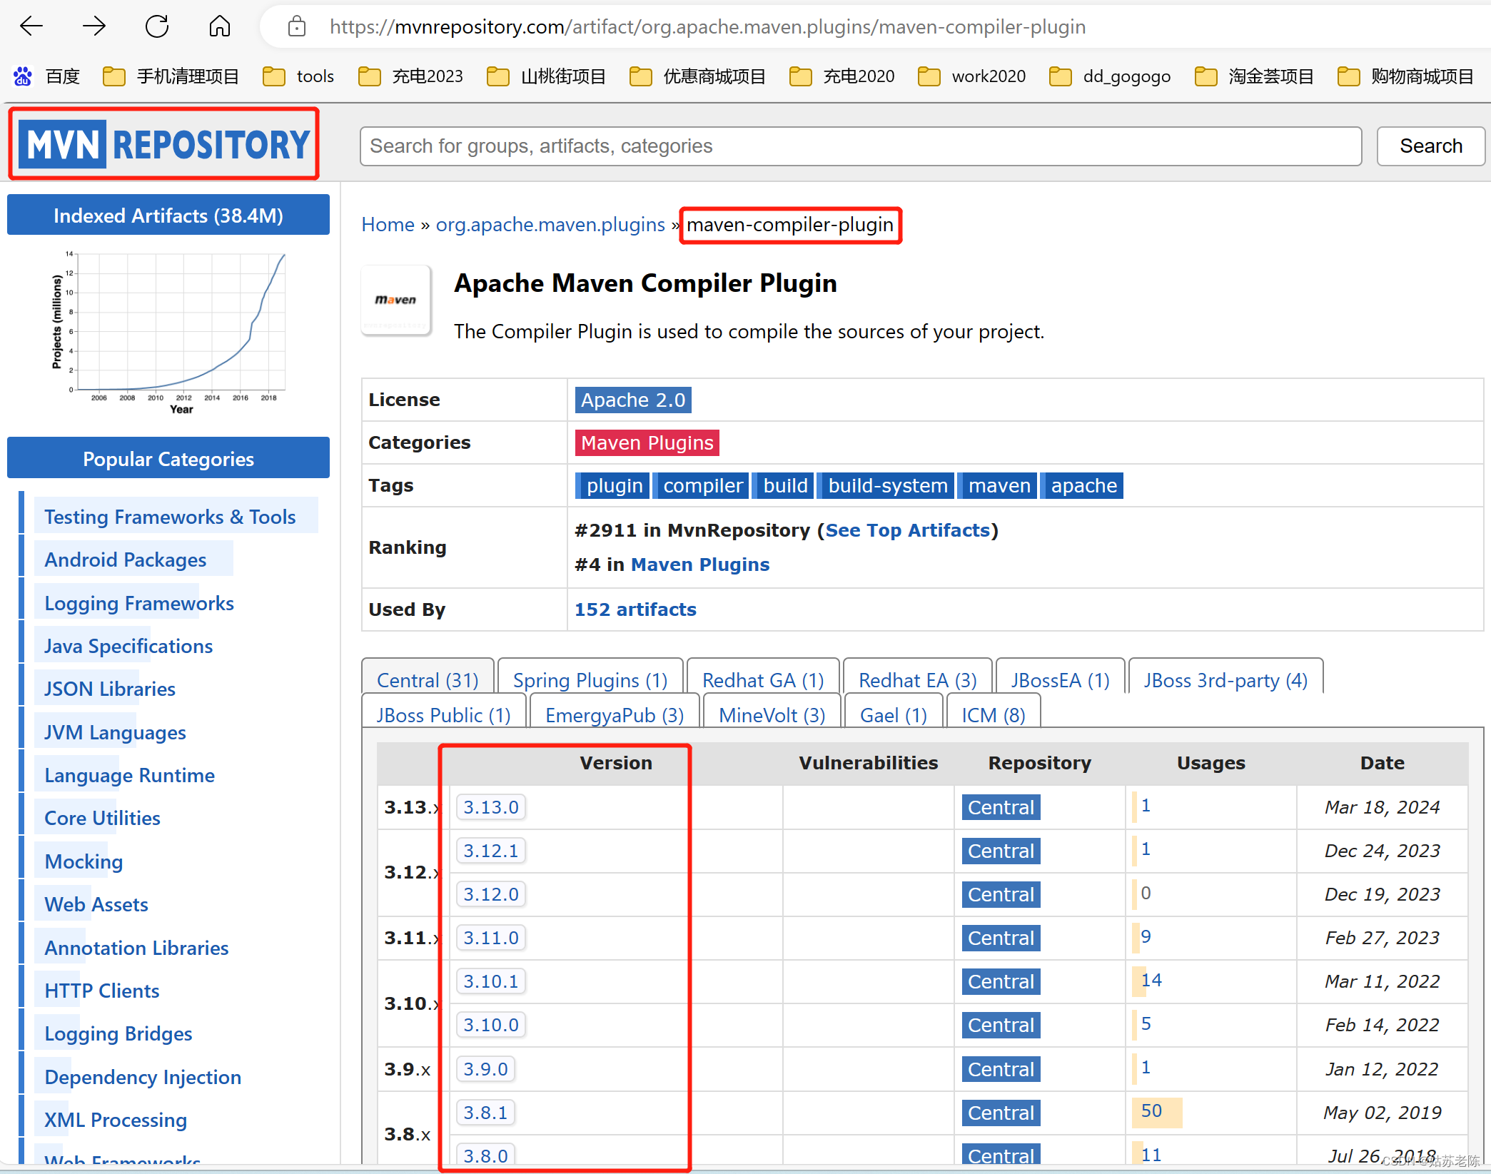Open the 手机清理项目 bookmark folder

(x=171, y=76)
